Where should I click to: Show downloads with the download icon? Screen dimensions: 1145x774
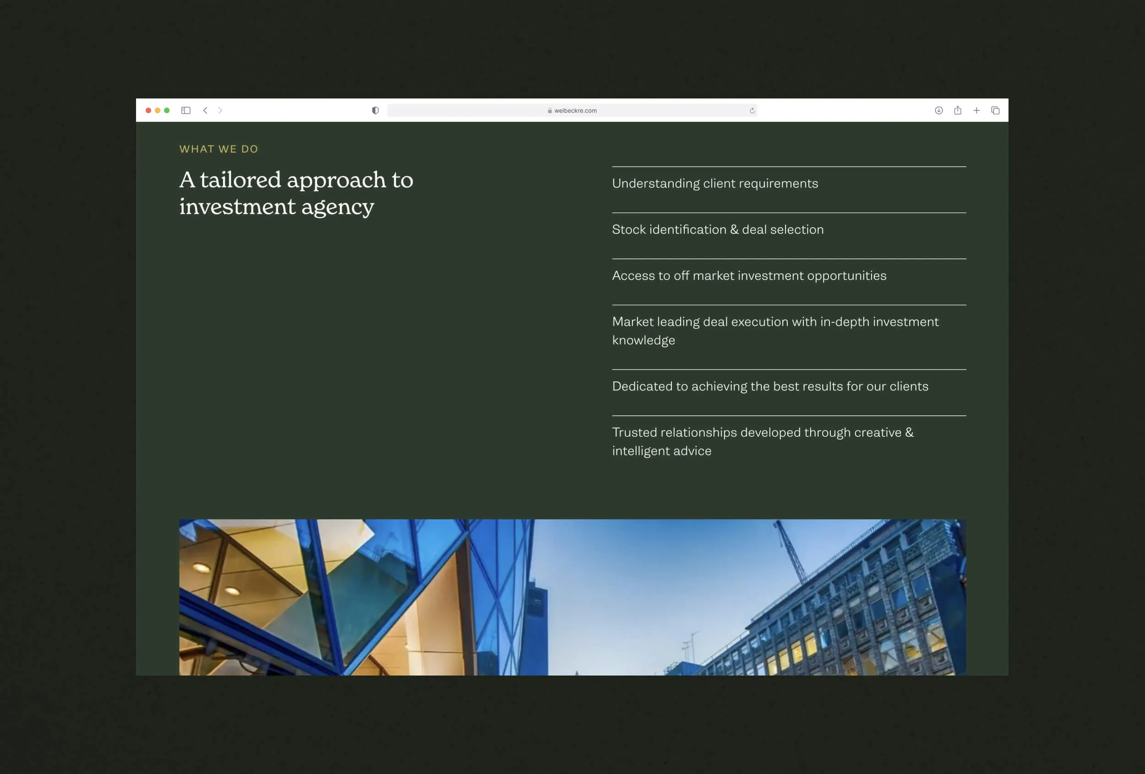pyautogui.click(x=938, y=110)
